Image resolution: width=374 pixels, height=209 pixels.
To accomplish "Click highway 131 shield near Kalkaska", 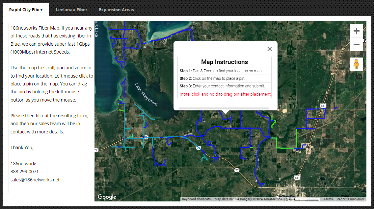I will tap(297, 178).
